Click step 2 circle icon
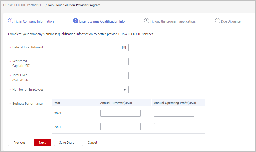Screen dimensions: 256x152 tap(76, 21)
